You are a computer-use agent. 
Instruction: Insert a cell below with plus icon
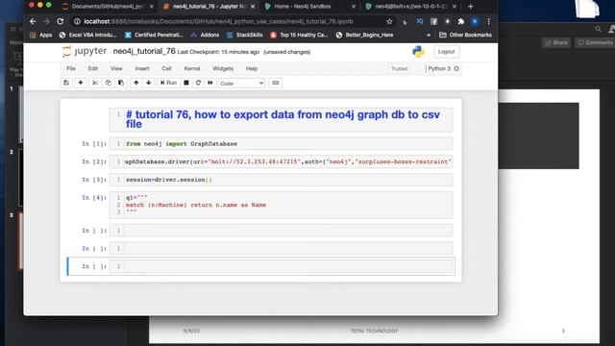click(x=81, y=83)
